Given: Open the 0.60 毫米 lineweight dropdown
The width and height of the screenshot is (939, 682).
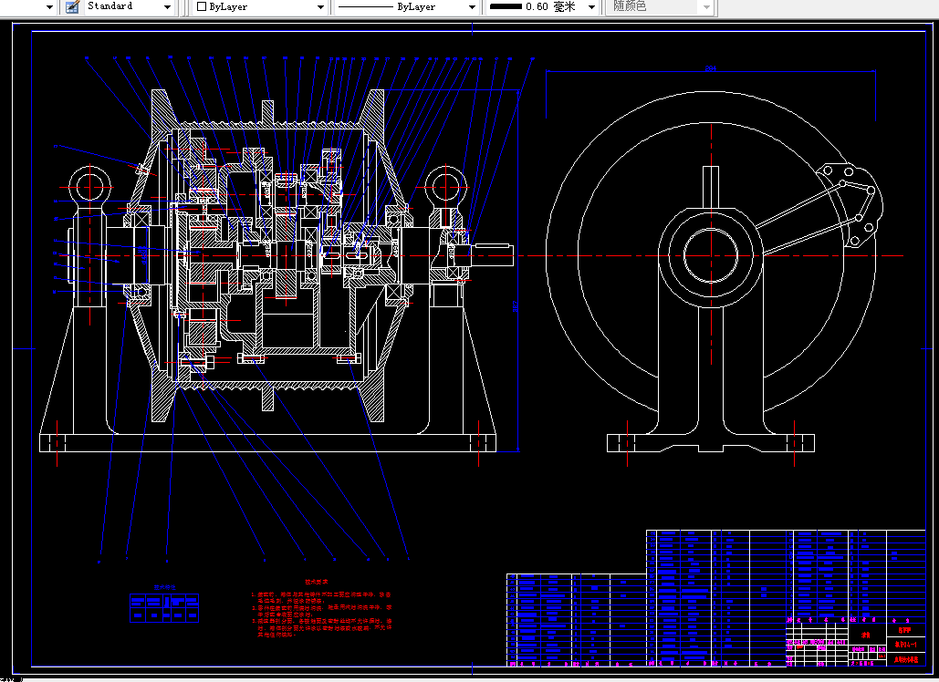Looking at the screenshot, I should click(x=542, y=6).
